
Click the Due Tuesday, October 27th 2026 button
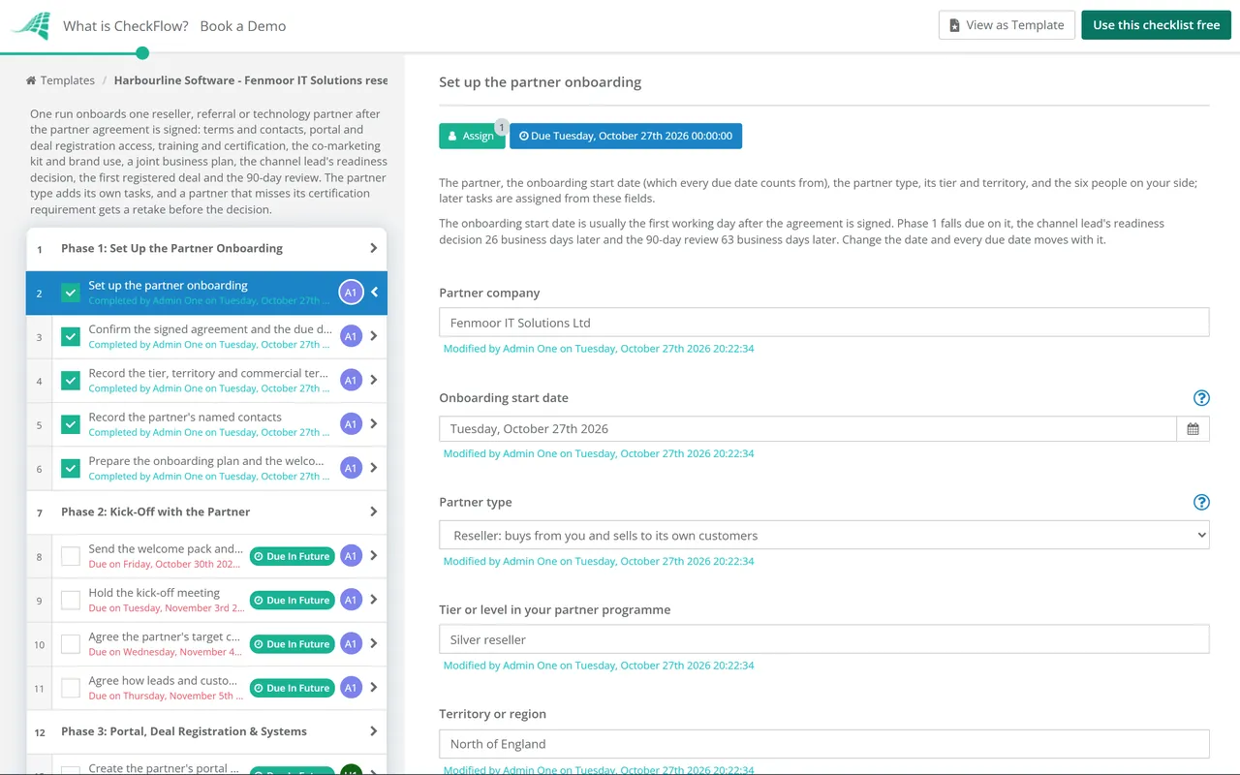tap(626, 136)
